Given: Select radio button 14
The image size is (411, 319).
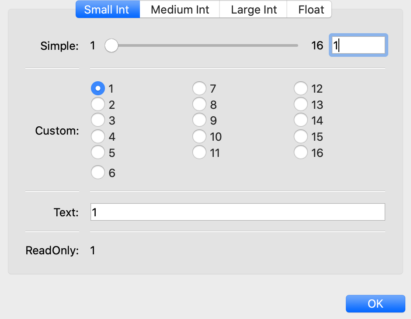Looking at the screenshot, I should (x=301, y=120).
